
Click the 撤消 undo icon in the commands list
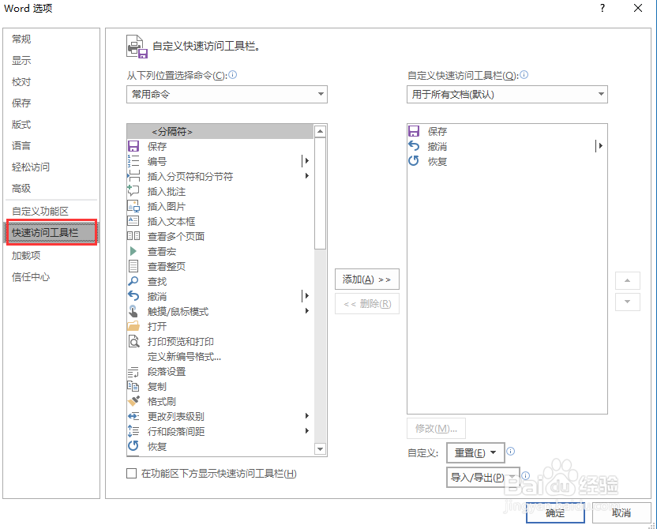[133, 296]
